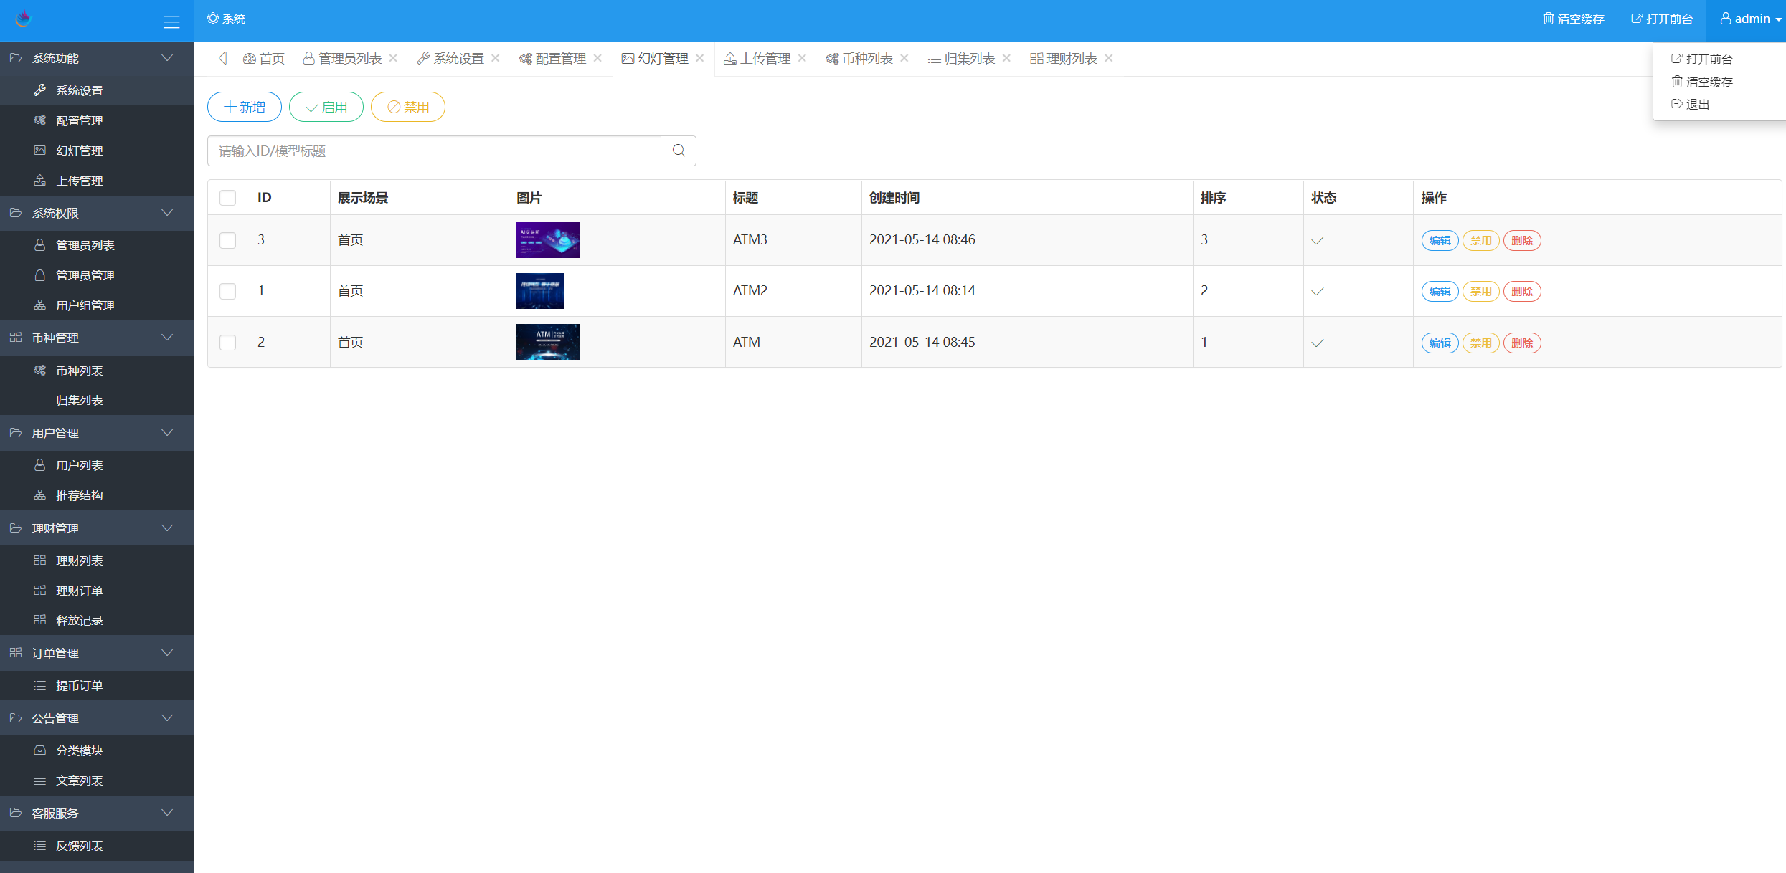The height and width of the screenshot is (873, 1786).
Task: Open 管理员列表 from the sidebar
Action: click(x=84, y=244)
